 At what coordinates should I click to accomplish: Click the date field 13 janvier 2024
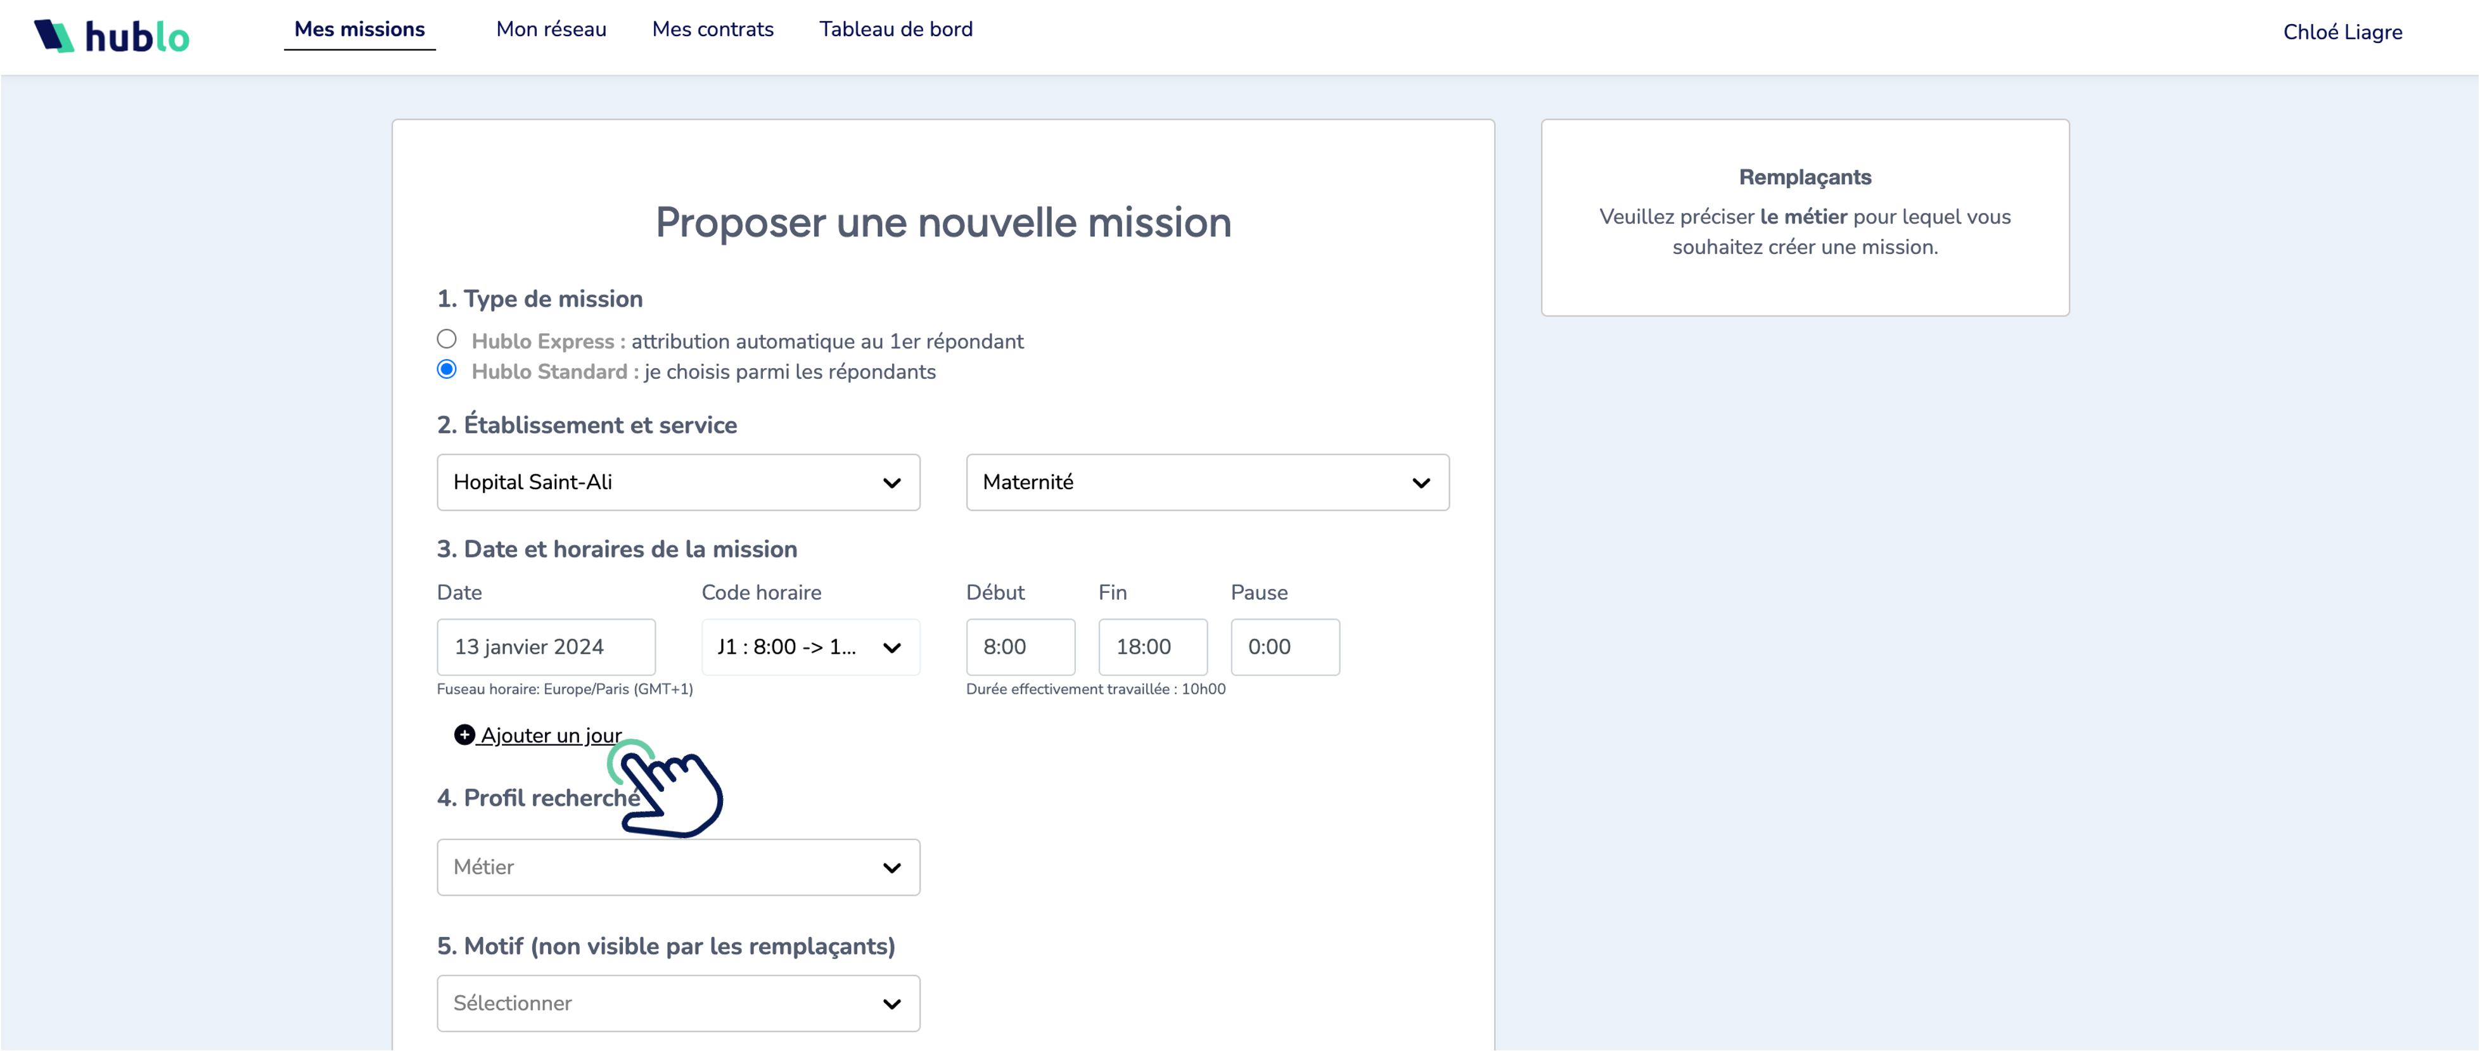coord(546,647)
